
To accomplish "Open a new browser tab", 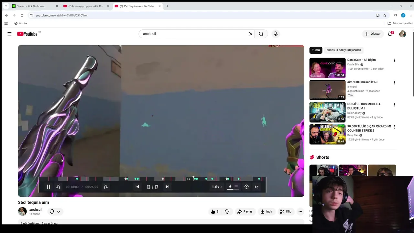I will (x=167, y=6).
